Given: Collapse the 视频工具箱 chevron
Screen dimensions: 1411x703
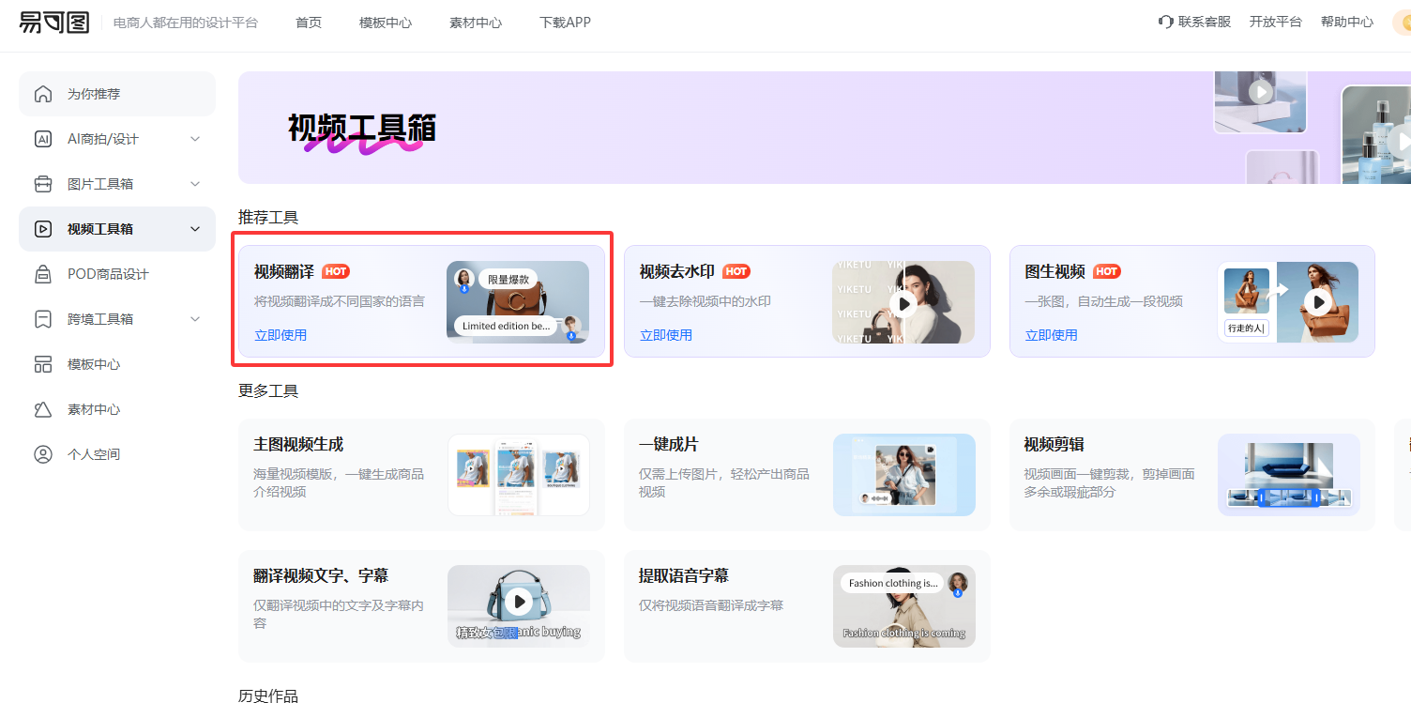Looking at the screenshot, I should coord(195,229).
